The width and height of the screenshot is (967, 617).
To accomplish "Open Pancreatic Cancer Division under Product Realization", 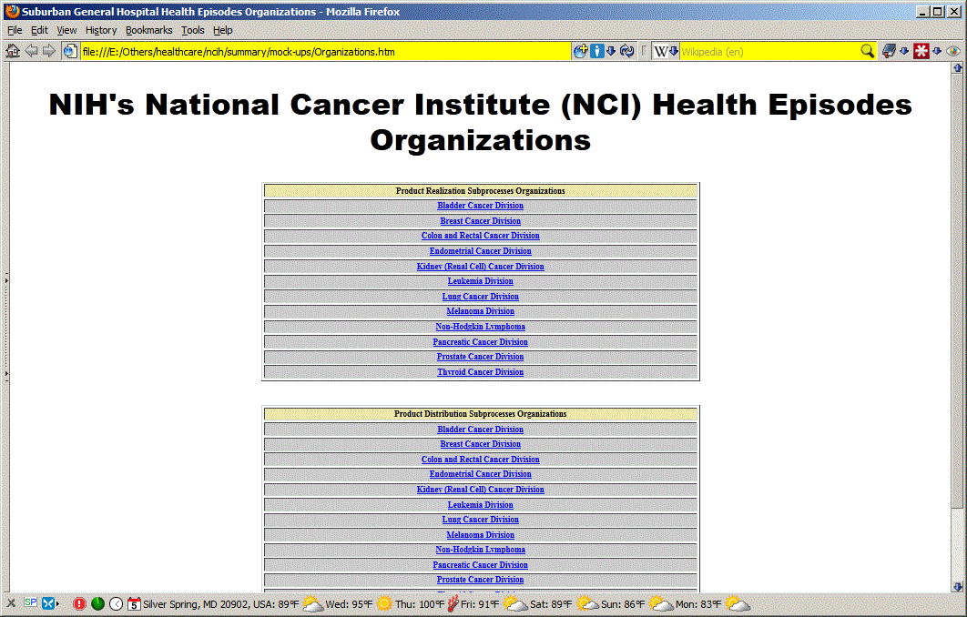I will pos(481,342).
